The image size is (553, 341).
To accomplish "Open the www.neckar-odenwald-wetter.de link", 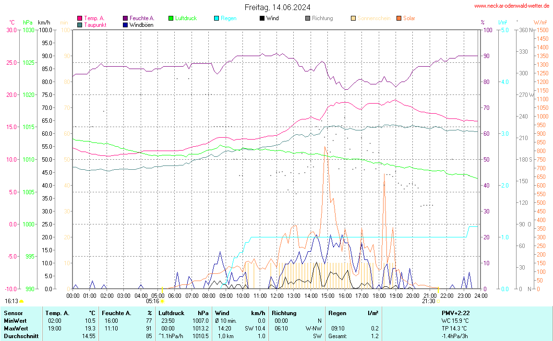I will [x=512, y=6].
